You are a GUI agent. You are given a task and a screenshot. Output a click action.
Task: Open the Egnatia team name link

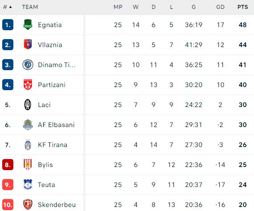tap(50, 25)
